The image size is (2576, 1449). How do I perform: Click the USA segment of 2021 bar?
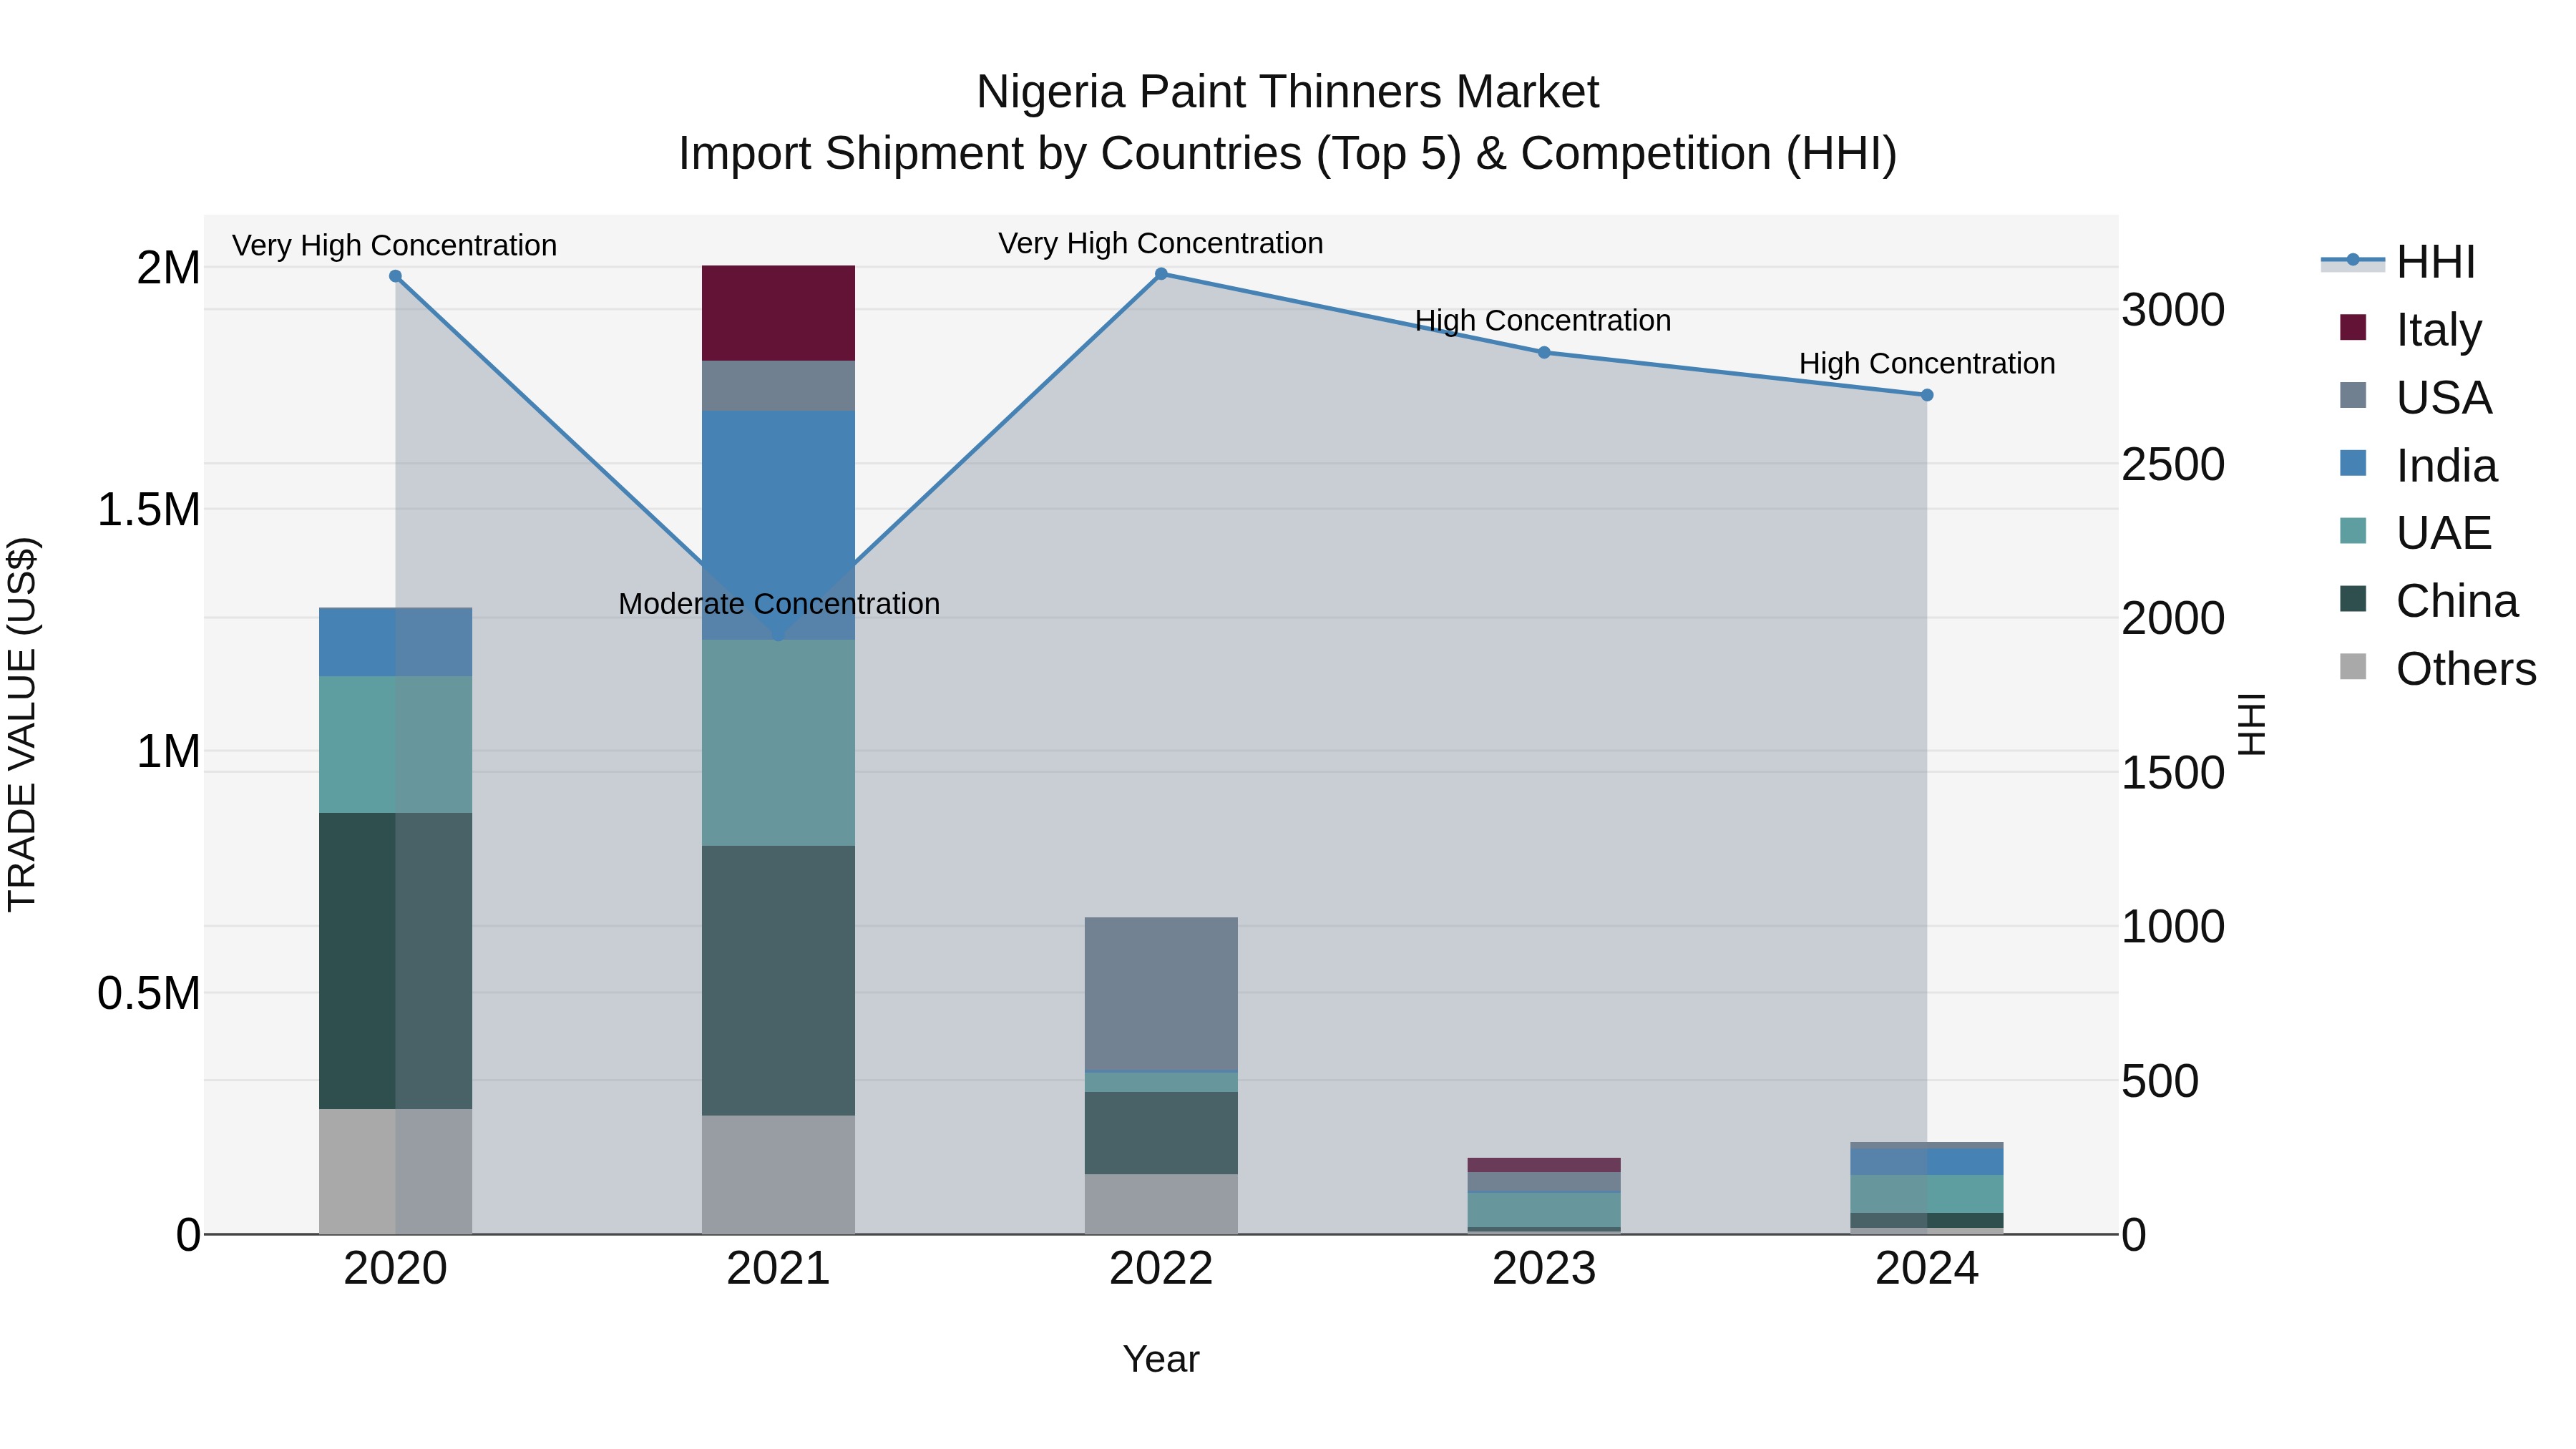click(x=778, y=386)
